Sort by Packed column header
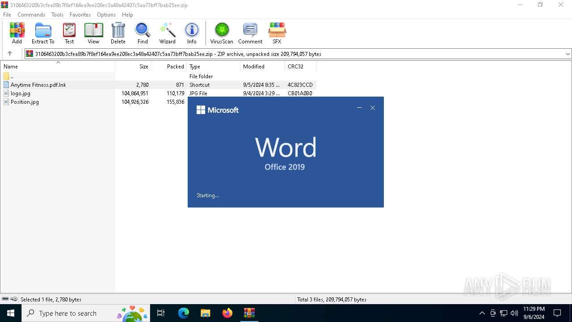 click(x=169, y=66)
